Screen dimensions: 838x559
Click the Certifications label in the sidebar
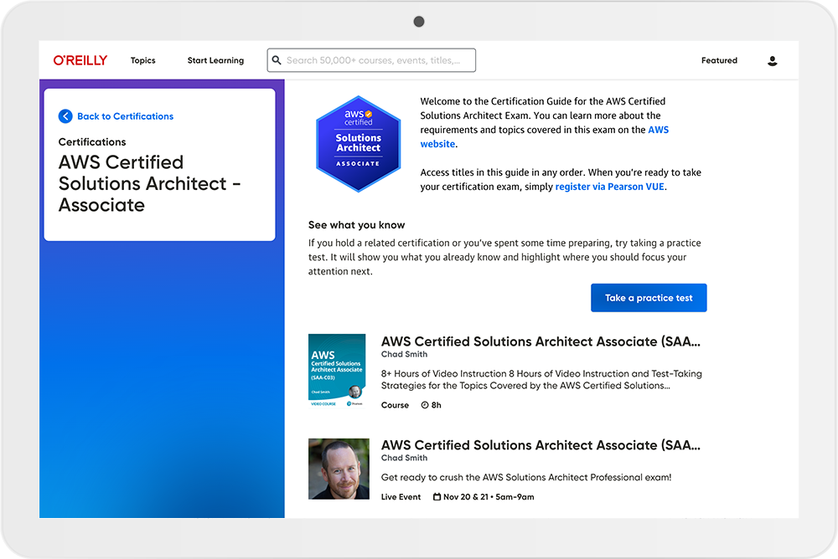pos(92,142)
